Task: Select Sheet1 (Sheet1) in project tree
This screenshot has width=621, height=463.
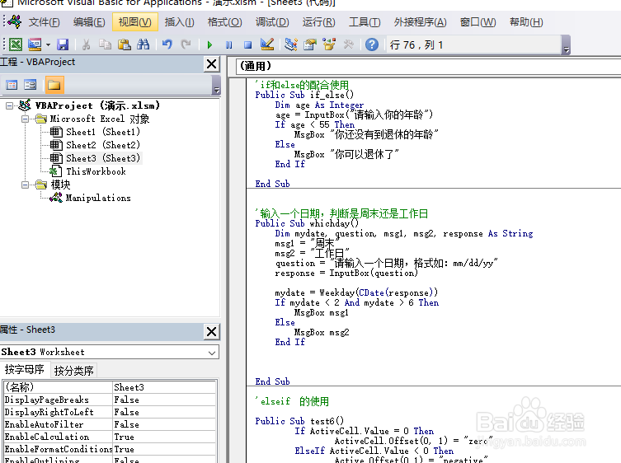Action: tap(102, 132)
